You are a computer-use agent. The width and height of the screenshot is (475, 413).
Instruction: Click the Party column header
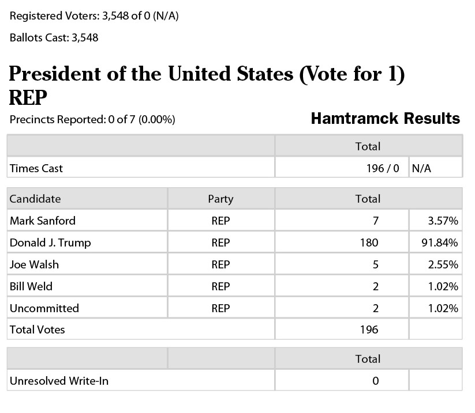221,199
